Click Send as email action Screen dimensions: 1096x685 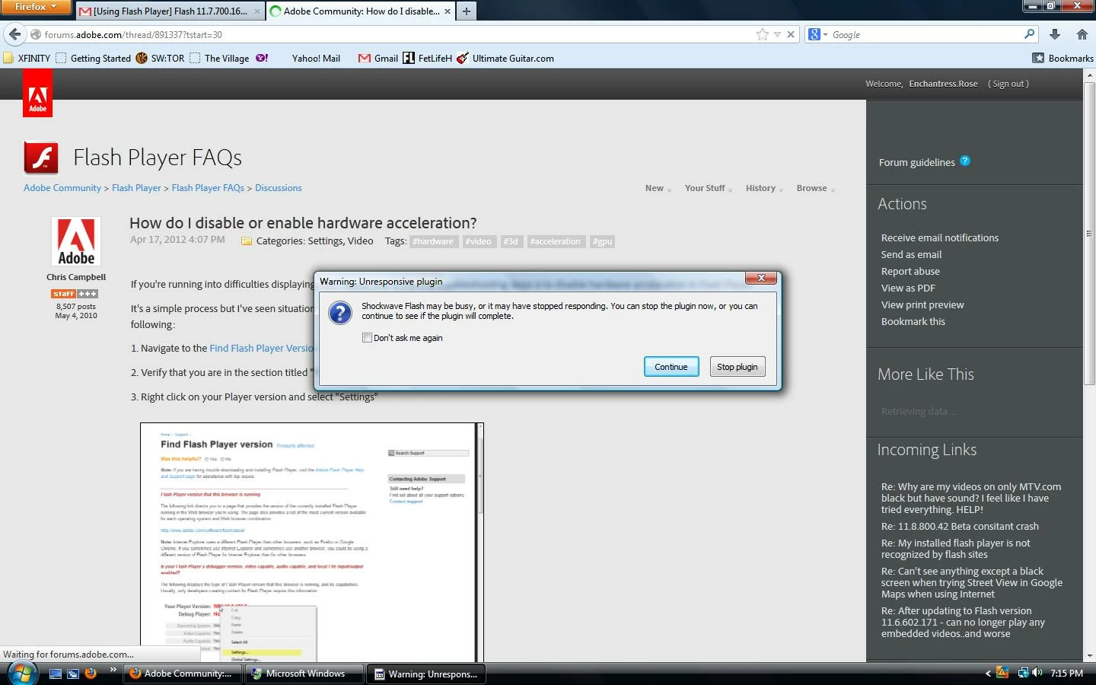point(911,254)
